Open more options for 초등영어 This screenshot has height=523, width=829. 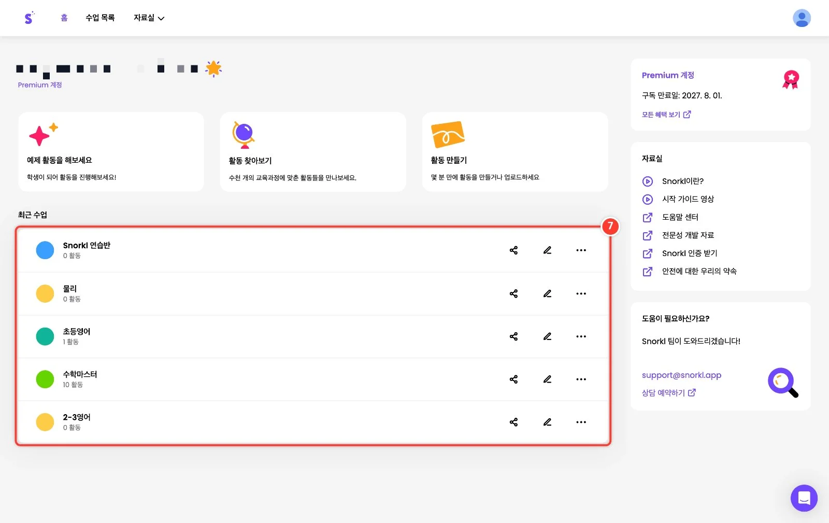pyautogui.click(x=581, y=336)
